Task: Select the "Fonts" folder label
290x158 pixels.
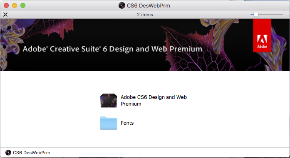Action: [x=127, y=123]
